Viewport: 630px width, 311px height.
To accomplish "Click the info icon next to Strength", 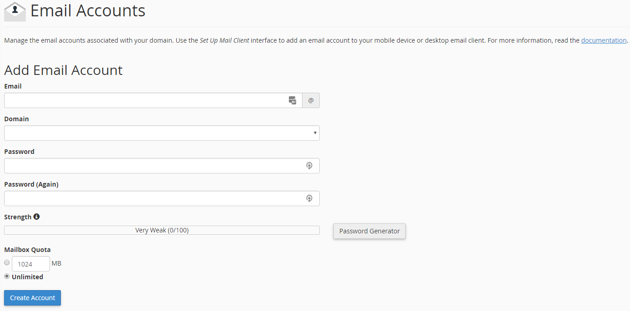I will 36,217.
